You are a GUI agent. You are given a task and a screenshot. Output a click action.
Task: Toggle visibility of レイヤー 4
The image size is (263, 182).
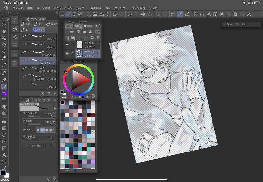(67, 53)
